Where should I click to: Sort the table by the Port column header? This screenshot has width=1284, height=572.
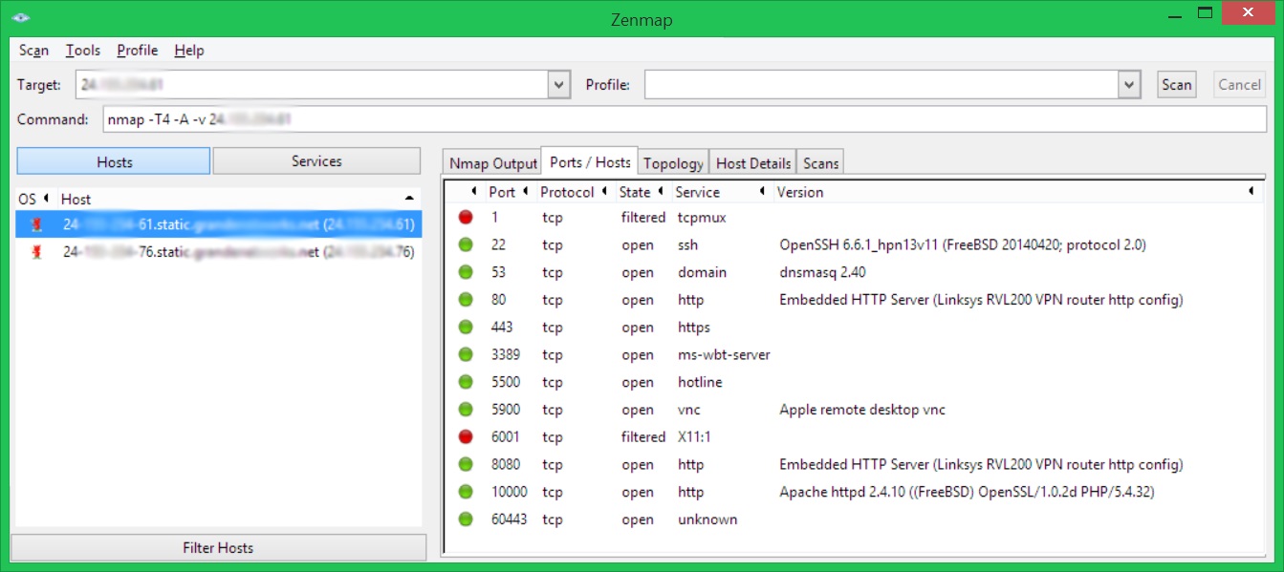pos(502,192)
